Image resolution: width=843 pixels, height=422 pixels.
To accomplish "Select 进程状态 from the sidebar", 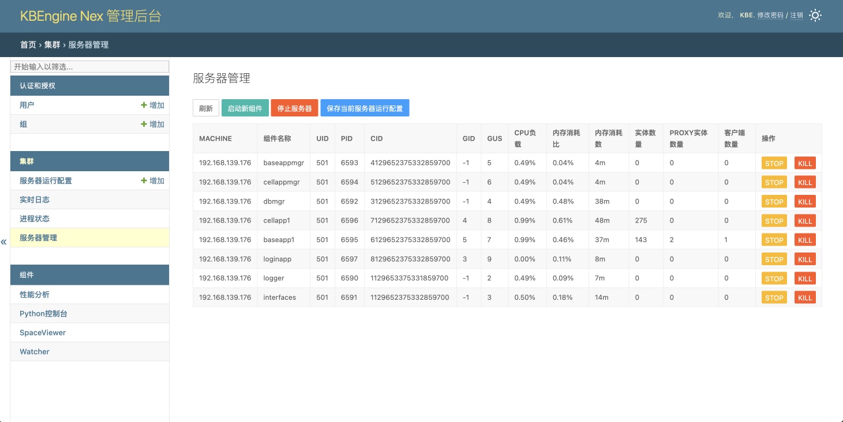I will (35, 218).
